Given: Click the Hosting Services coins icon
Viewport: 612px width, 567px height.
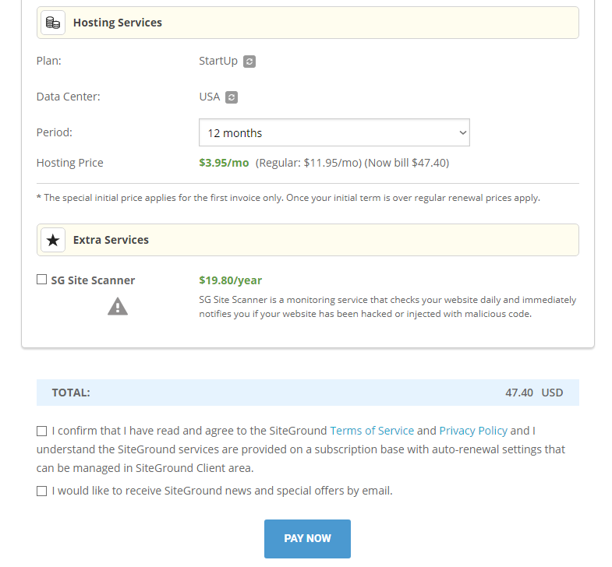Looking at the screenshot, I should [x=53, y=23].
